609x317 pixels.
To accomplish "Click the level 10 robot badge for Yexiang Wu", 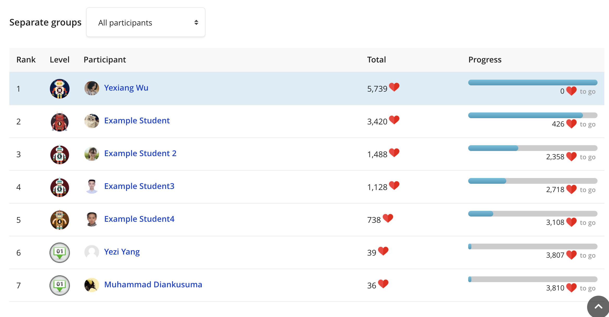I will coord(60,89).
